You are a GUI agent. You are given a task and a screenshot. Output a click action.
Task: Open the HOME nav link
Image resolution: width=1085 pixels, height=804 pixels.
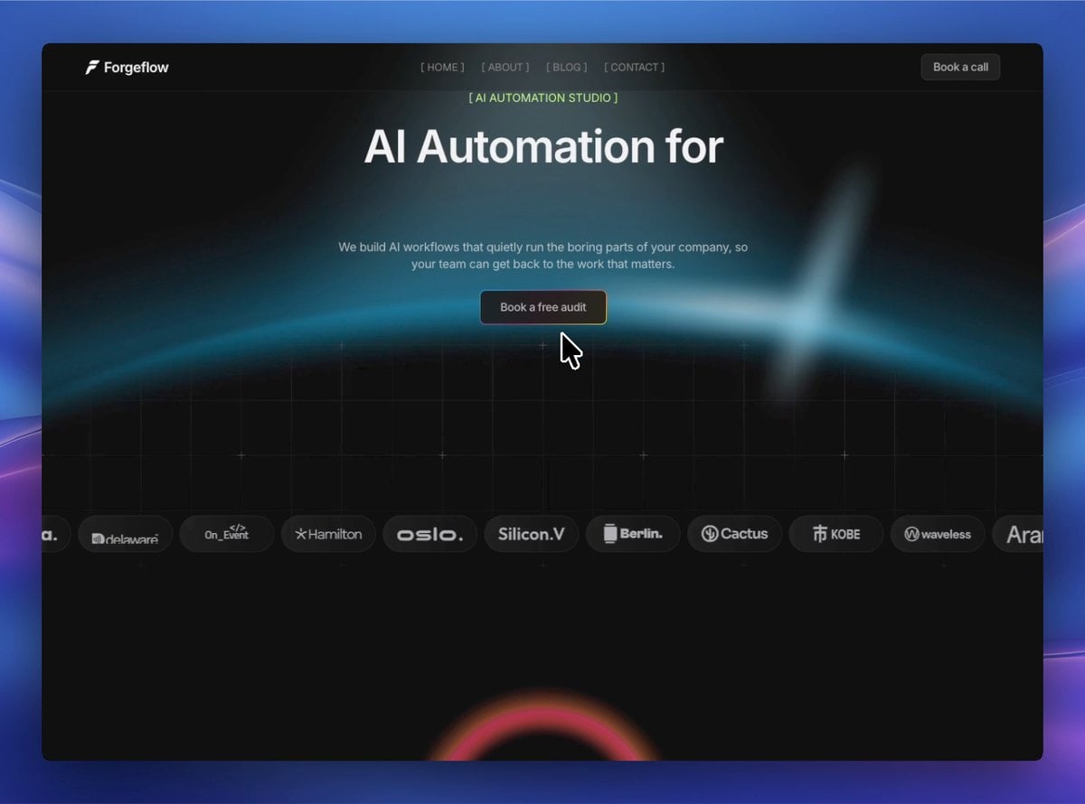pyautogui.click(x=442, y=67)
